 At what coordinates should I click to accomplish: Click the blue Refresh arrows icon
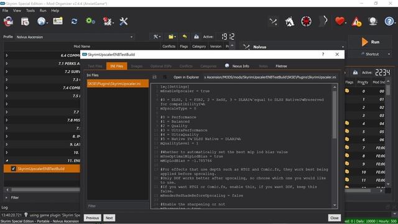coord(74,21)
